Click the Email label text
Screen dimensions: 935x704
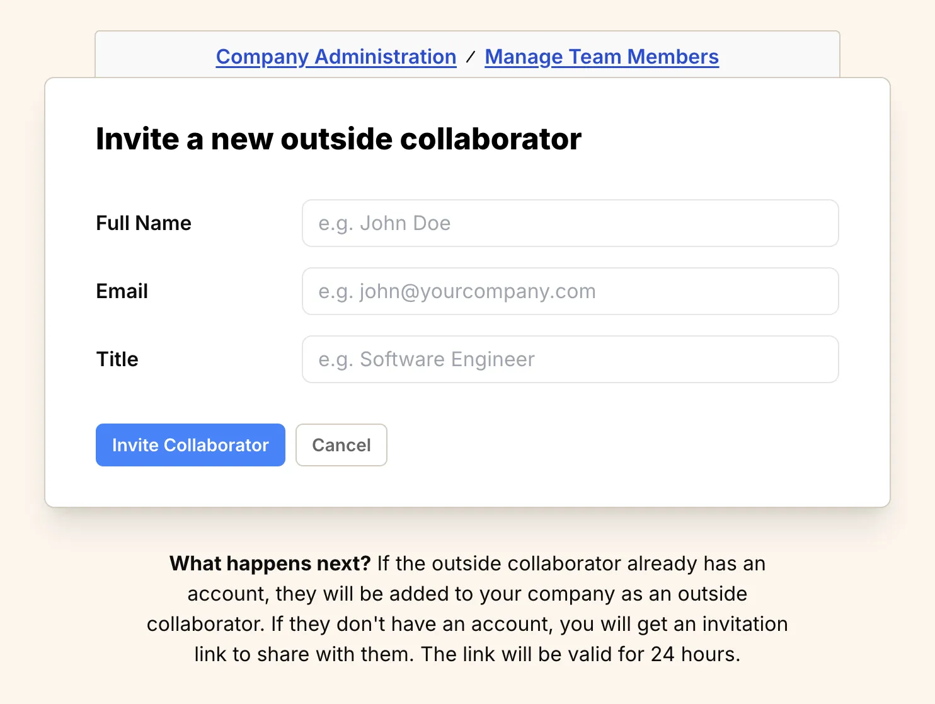(122, 291)
